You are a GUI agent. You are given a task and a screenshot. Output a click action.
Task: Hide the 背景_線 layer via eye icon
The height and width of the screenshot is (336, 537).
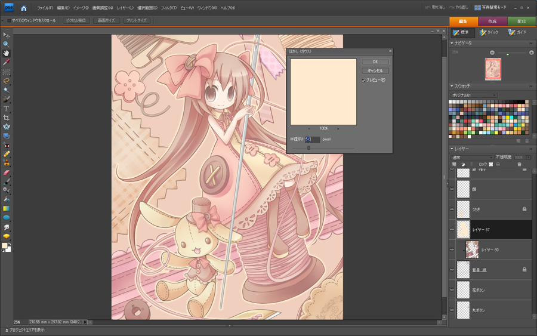click(x=452, y=270)
